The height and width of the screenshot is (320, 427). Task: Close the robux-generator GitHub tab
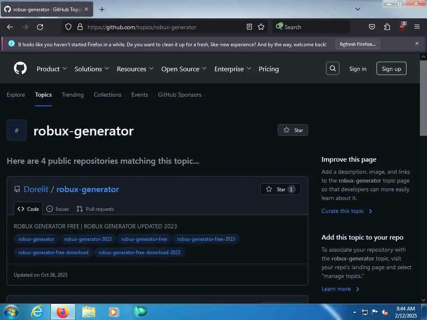(86, 9)
